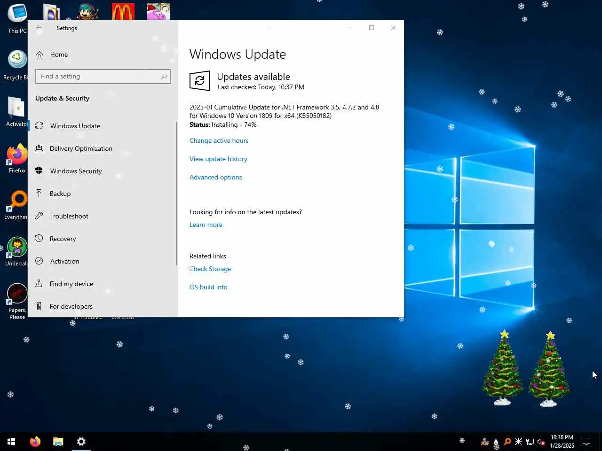Select the Papers, Please desktop shortcut
The image size is (602, 451).
tap(17, 302)
